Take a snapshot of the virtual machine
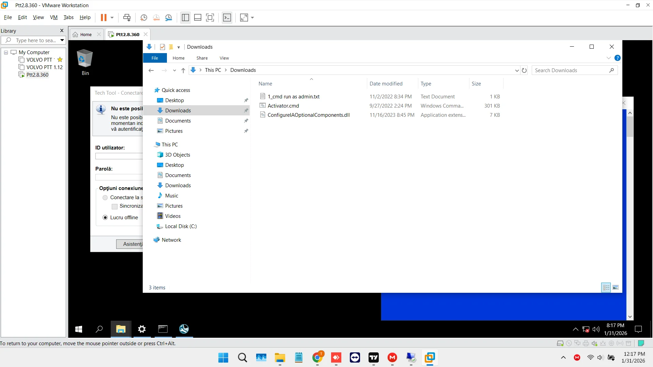 [143, 17]
